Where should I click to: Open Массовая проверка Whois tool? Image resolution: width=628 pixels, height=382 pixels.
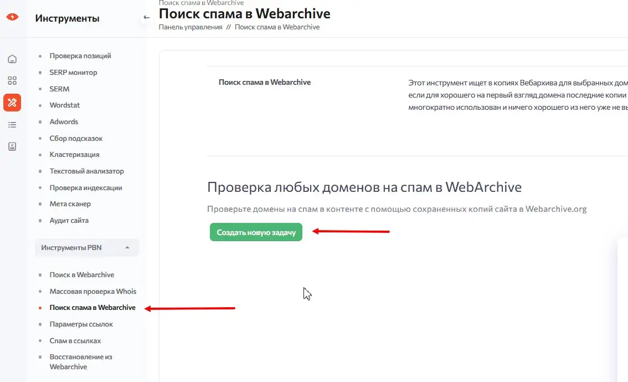coord(92,292)
